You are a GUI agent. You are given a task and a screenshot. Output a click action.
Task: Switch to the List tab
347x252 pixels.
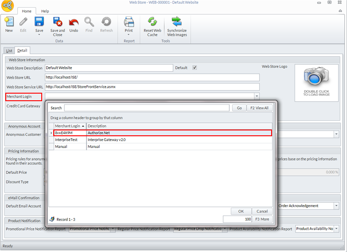coord(9,51)
